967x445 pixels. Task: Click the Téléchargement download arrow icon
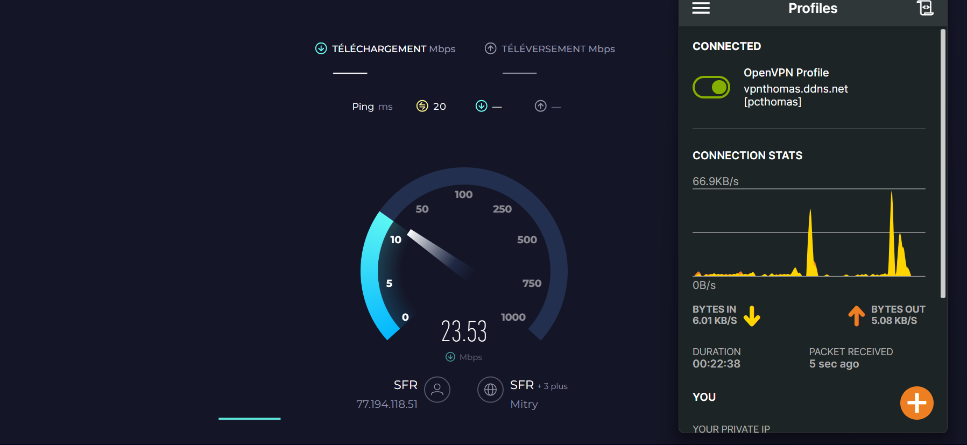pyautogui.click(x=321, y=48)
